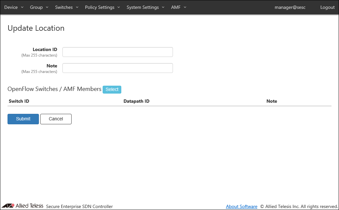
Task: Click the Update Location page heading
Action: (36, 28)
